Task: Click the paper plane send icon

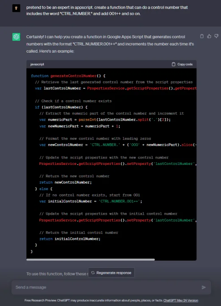Action: (204, 287)
